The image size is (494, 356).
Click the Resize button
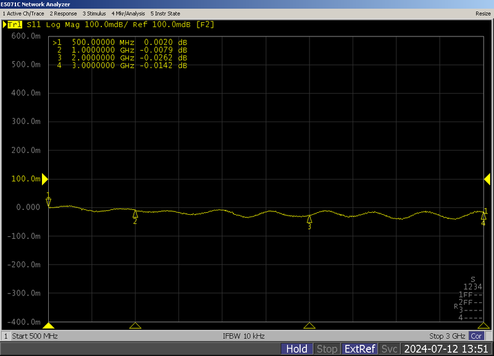coord(483,13)
